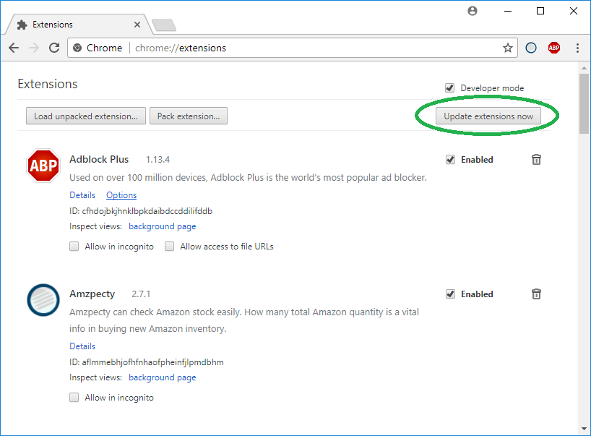This screenshot has height=436, width=591.
Task: Open a new tab
Action: pyautogui.click(x=164, y=25)
